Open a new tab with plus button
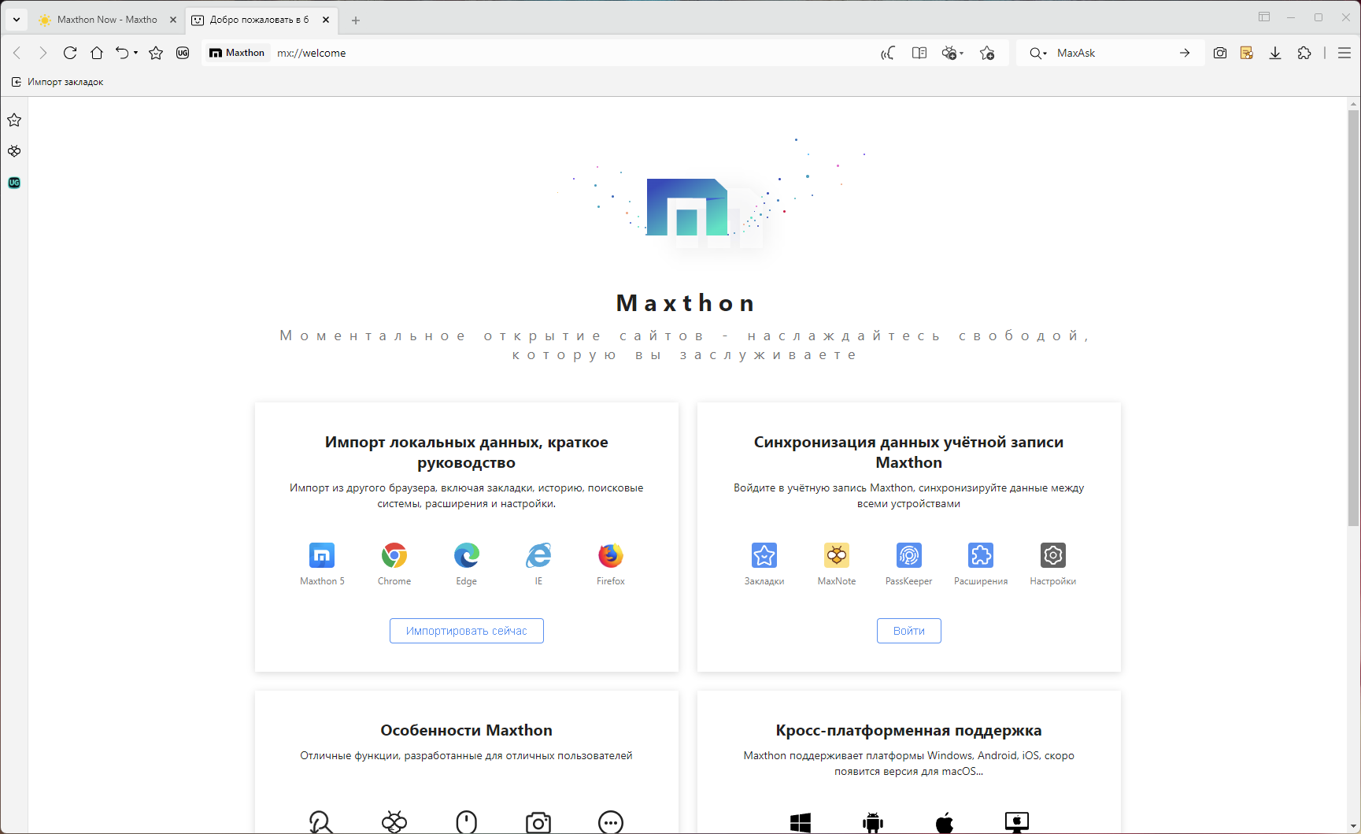Screen dimensions: 1361x834 tap(356, 20)
